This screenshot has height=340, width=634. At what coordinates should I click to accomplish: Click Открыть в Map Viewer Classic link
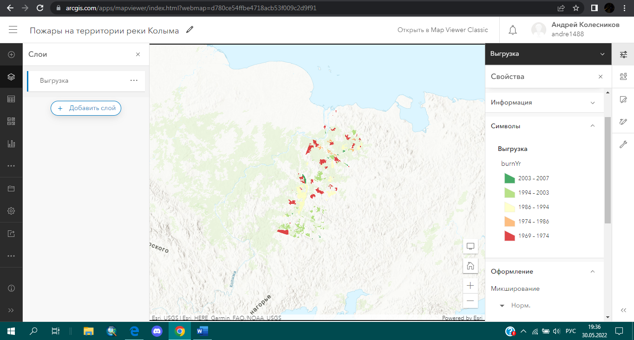coord(443,30)
